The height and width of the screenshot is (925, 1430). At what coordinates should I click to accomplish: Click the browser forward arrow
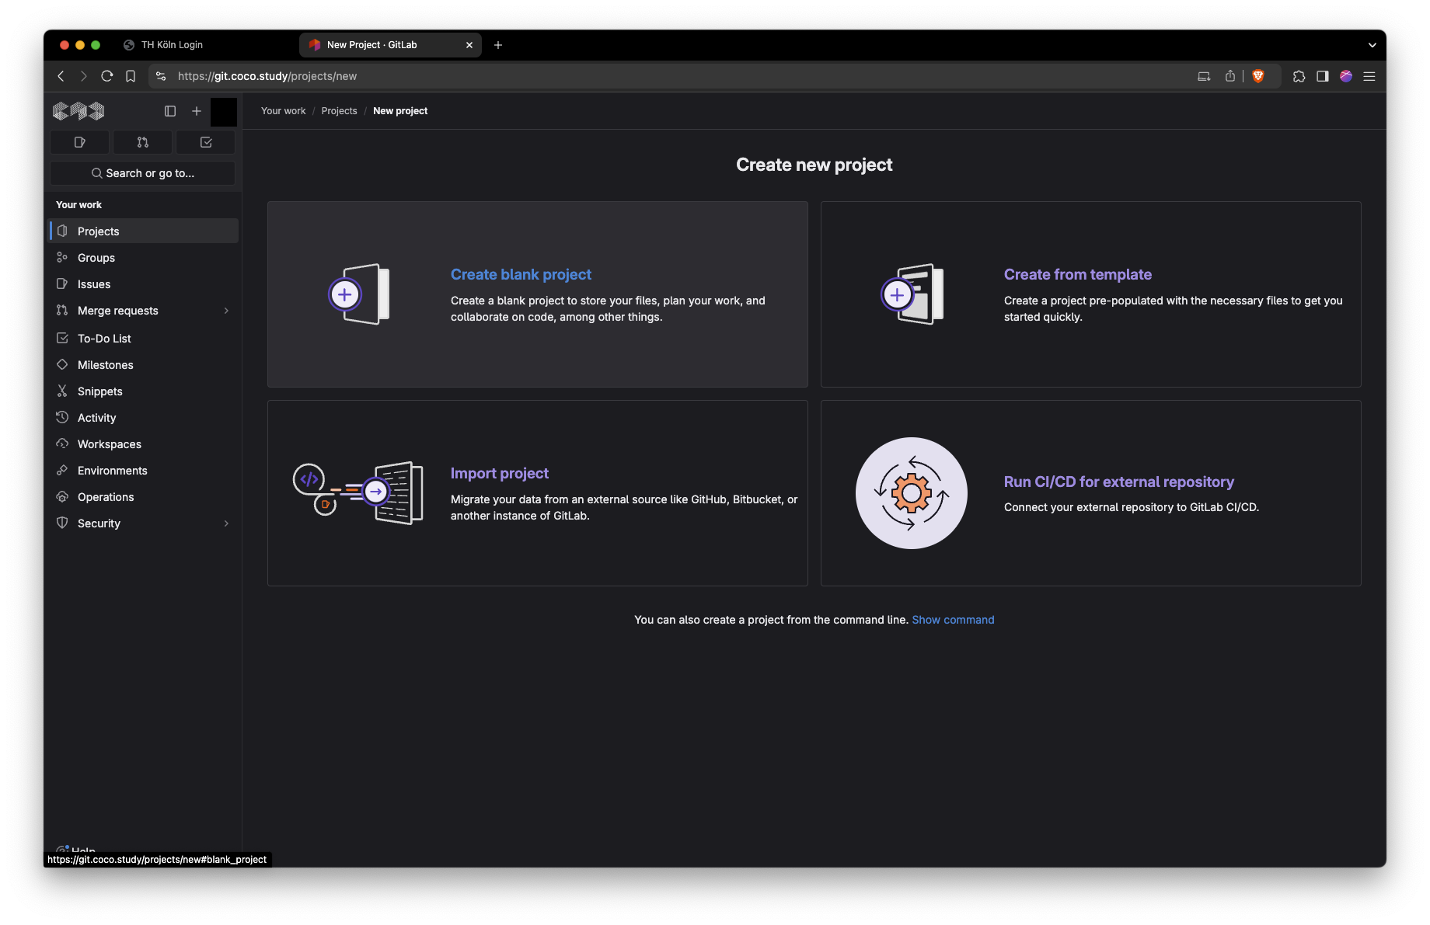pyautogui.click(x=84, y=76)
